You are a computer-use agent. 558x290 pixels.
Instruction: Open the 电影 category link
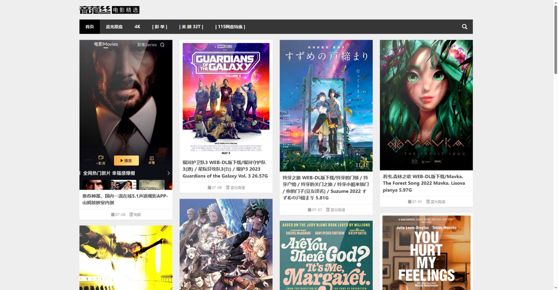click(137, 215)
